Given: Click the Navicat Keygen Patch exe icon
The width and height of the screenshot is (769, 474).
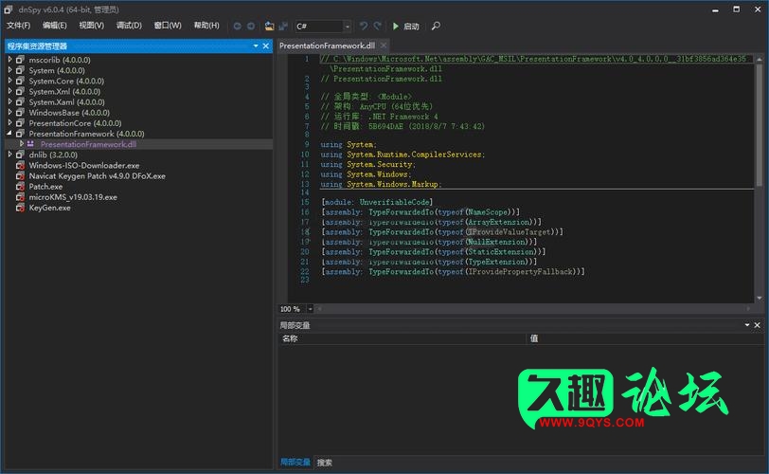Looking at the screenshot, I should click(20, 175).
